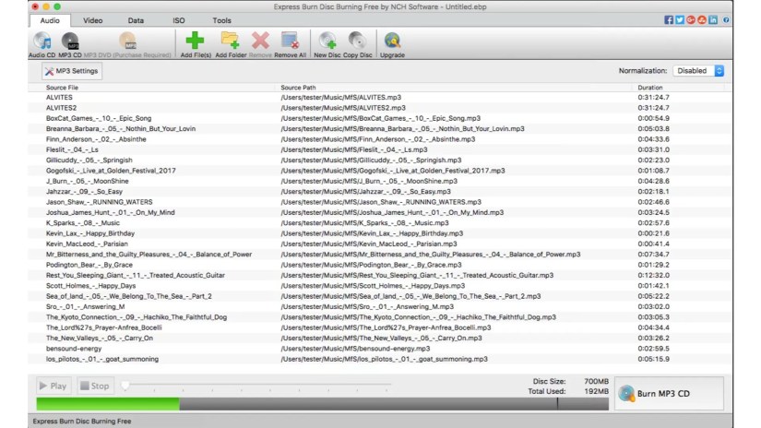Select the ALVITES2 file row
Viewport: 761px width, 428px height.
pyautogui.click(x=380, y=108)
